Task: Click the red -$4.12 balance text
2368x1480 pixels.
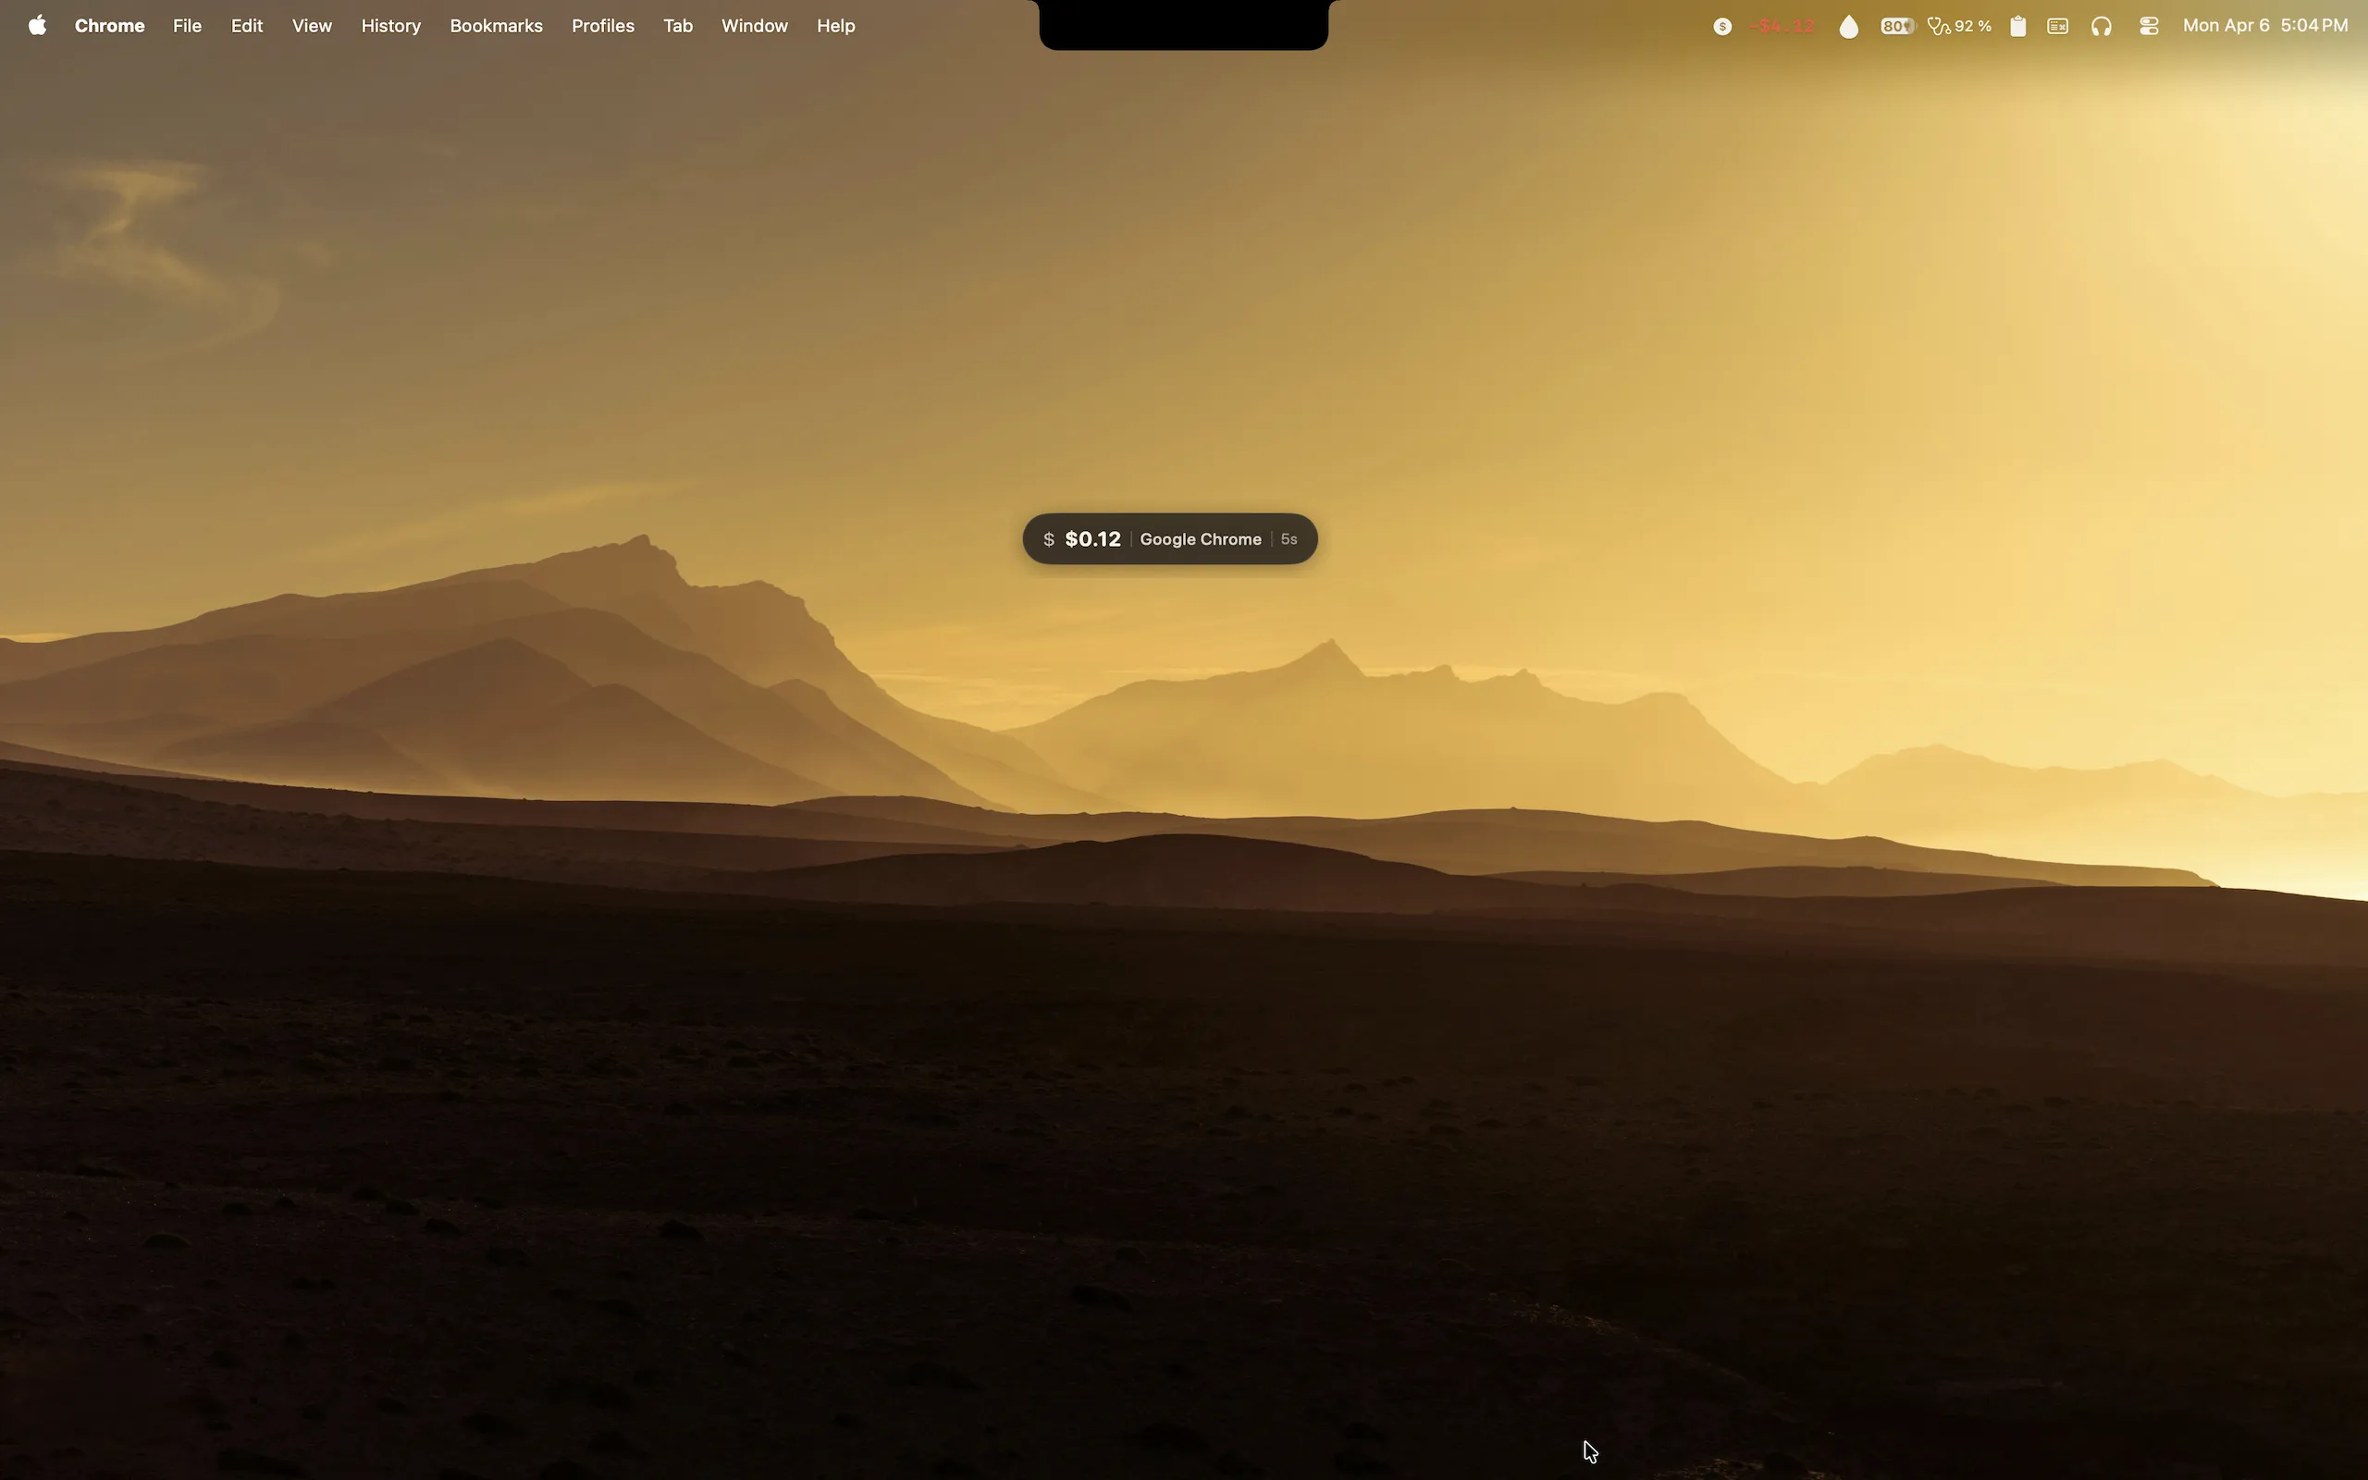Action: (1782, 27)
